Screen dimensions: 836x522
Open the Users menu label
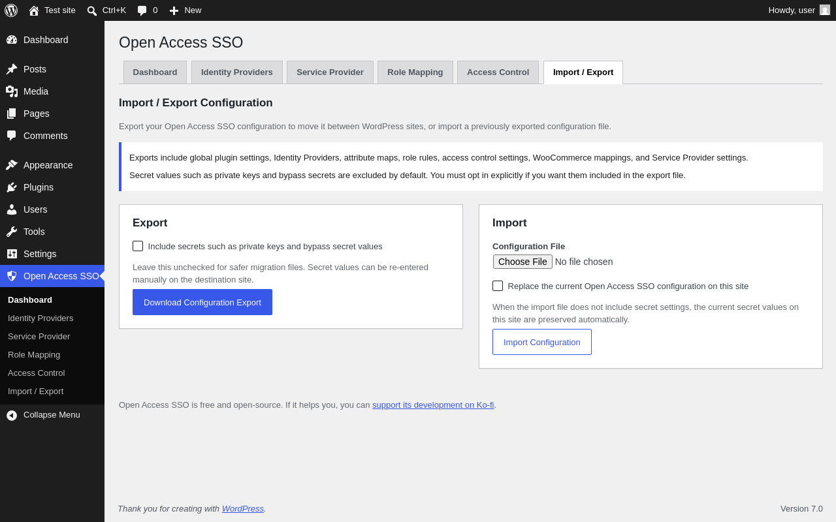35,209
